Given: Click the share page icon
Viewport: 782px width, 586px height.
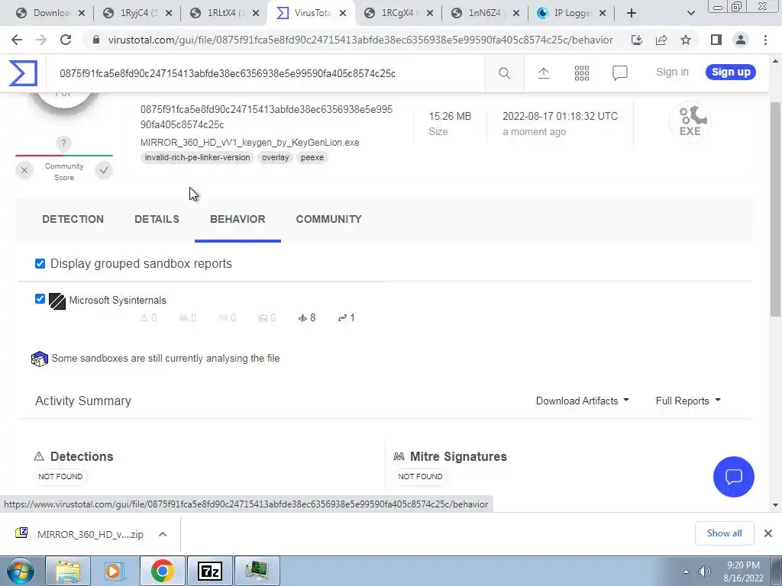Looking at the screenshot, I should (x=661, y=40).
